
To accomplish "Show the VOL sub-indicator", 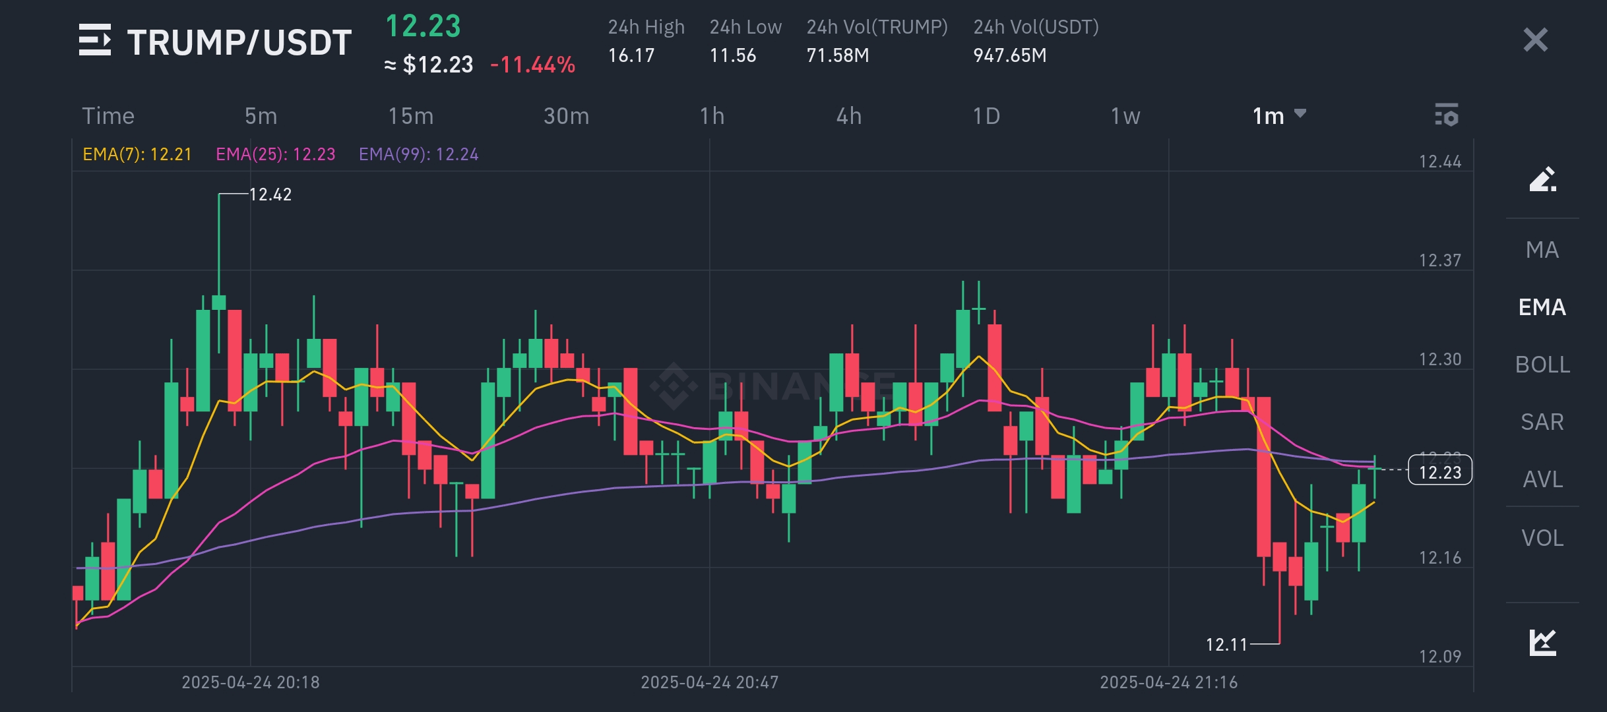I will [1542, 538].
